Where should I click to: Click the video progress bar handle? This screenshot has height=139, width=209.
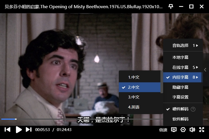point(16,119)
